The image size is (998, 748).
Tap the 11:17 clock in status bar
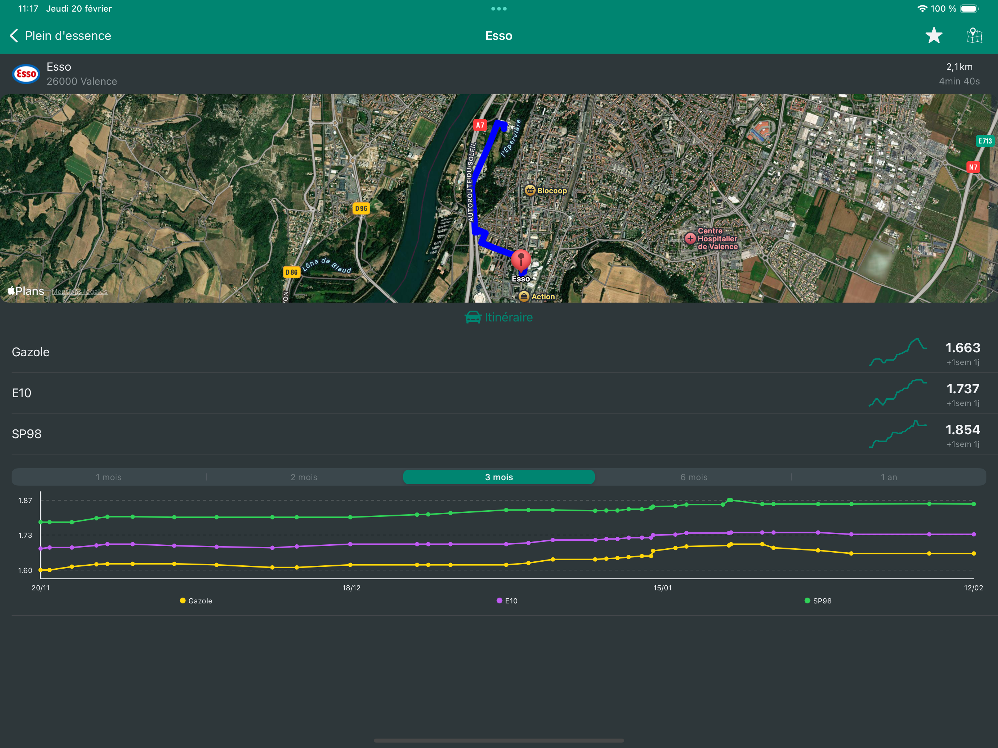28,9
